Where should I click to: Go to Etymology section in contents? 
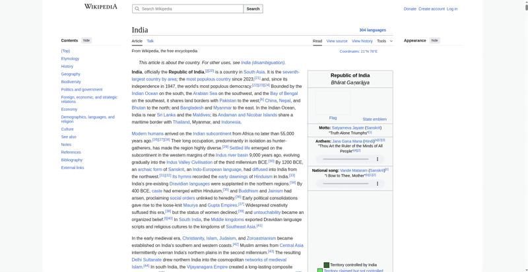click(x=70, y=59)
